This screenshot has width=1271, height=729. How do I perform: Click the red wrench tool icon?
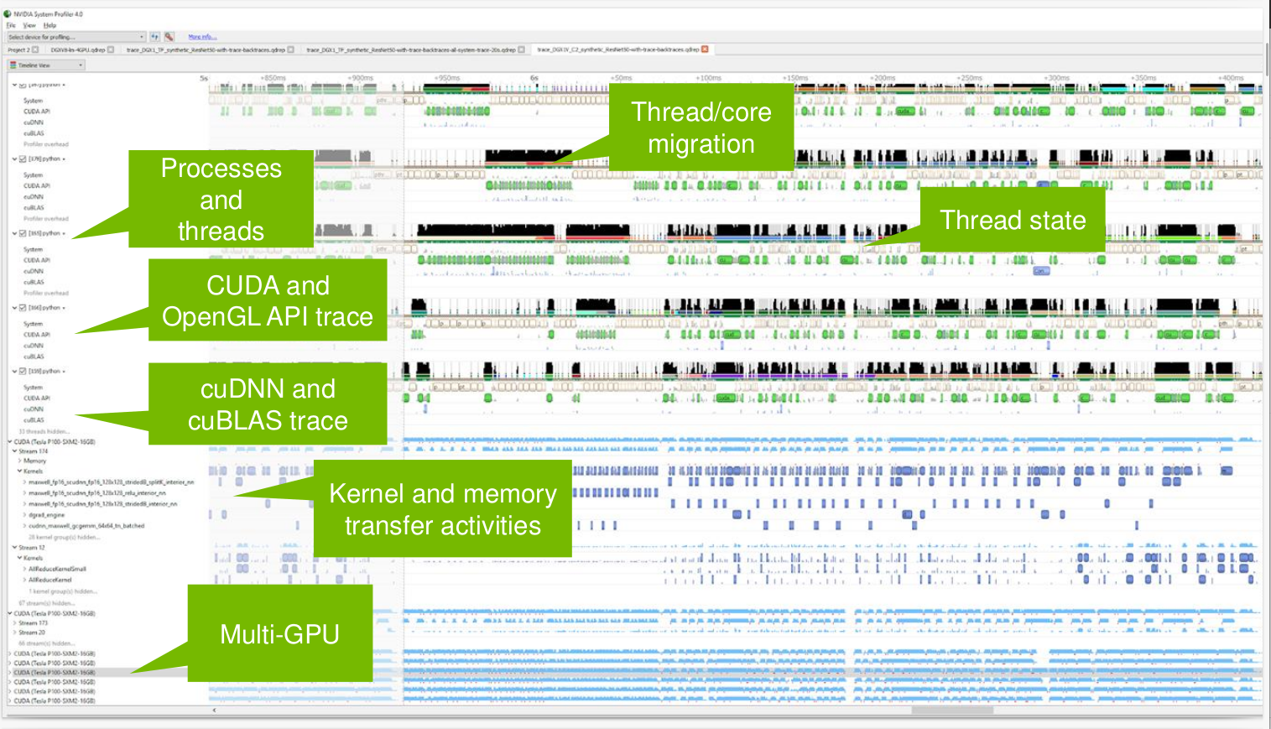click(169, 37)
